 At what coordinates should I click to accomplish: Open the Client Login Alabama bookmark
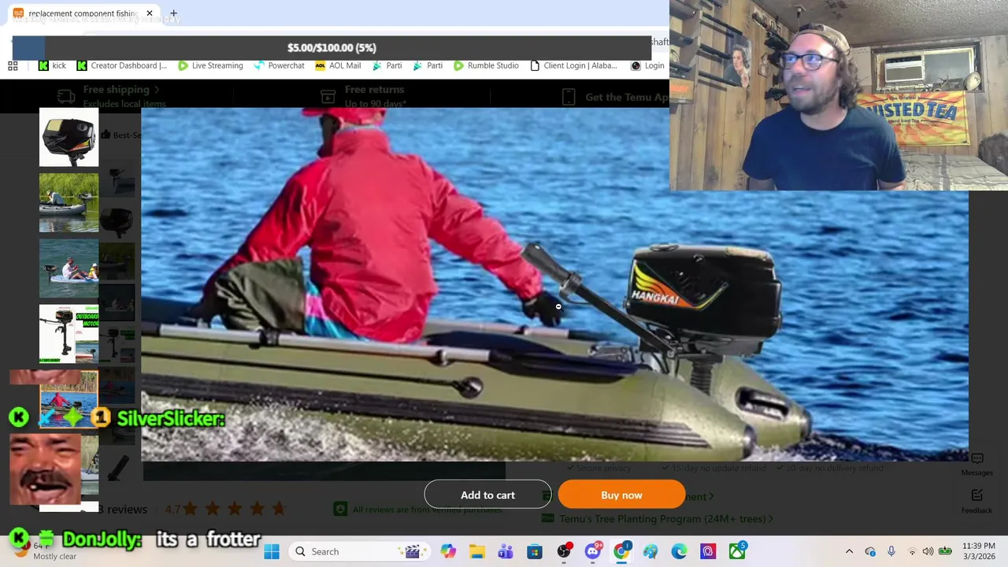point(573,65)
